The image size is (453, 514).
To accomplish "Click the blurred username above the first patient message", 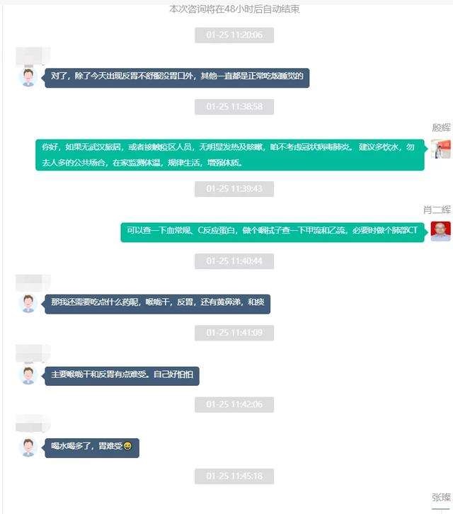I will [x=33, y=55].
